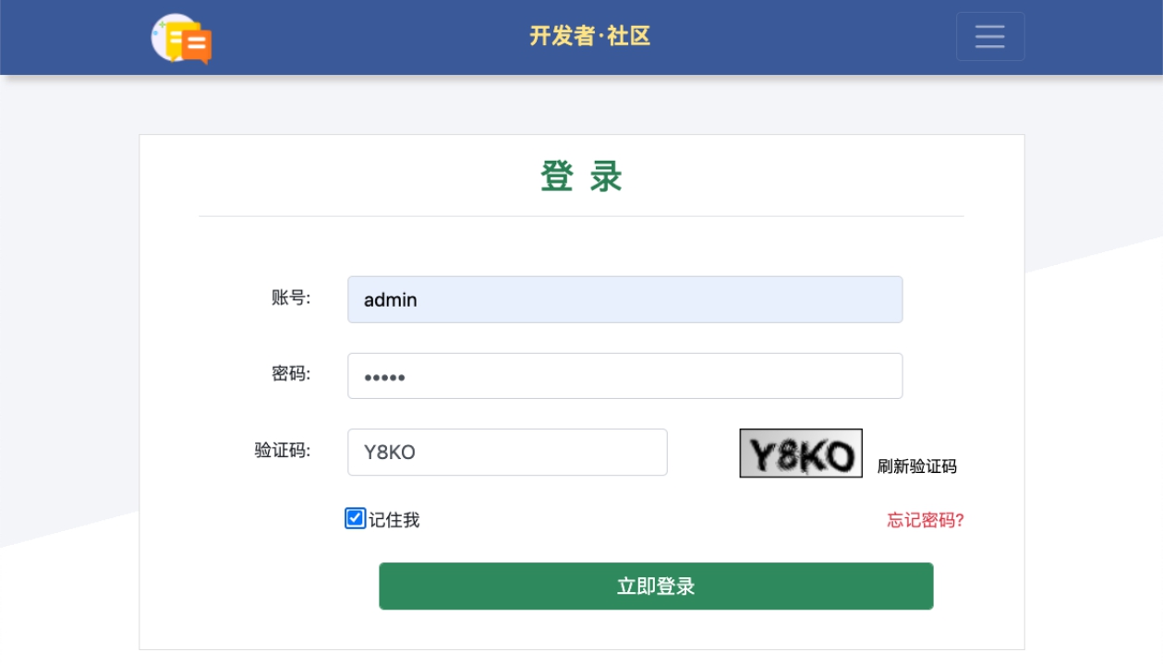
Task: Refresh captcha via 刷新验证码 link
Action: [917, 466]
